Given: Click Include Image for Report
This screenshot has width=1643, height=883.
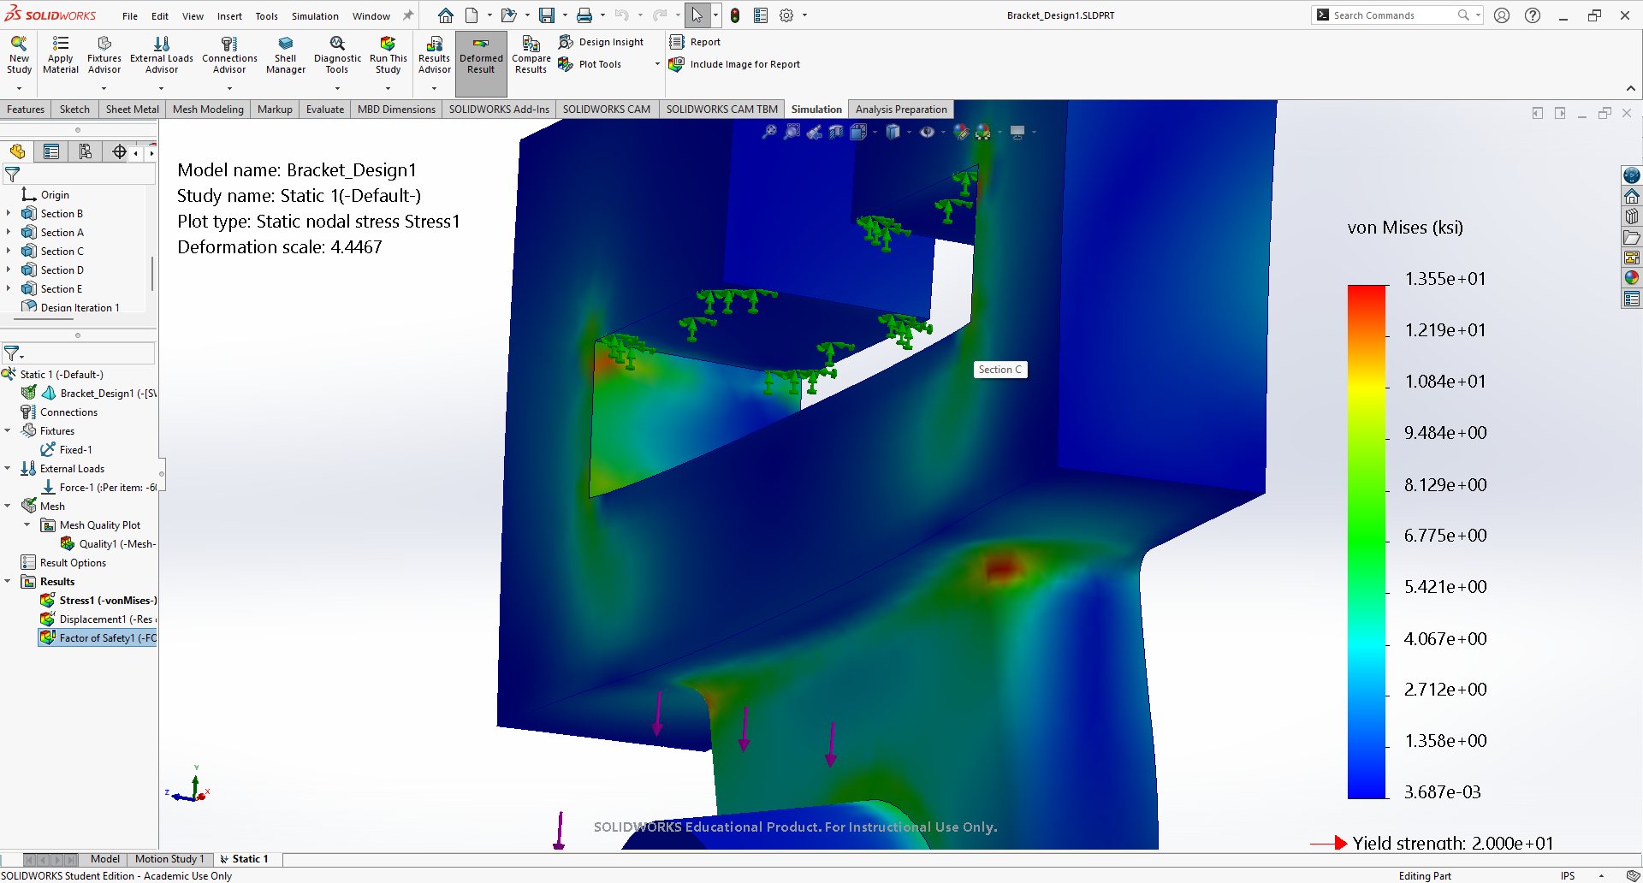Looking at the screenshot, I should point(735,64).
